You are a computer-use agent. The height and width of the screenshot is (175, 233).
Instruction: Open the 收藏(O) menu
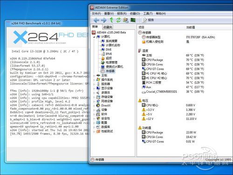pos(135,14)
